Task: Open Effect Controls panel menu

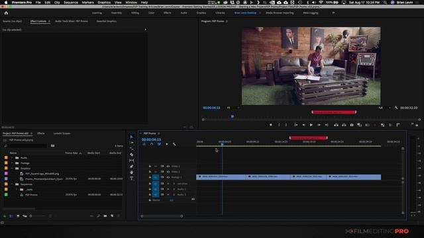Action: click(49, 21)
